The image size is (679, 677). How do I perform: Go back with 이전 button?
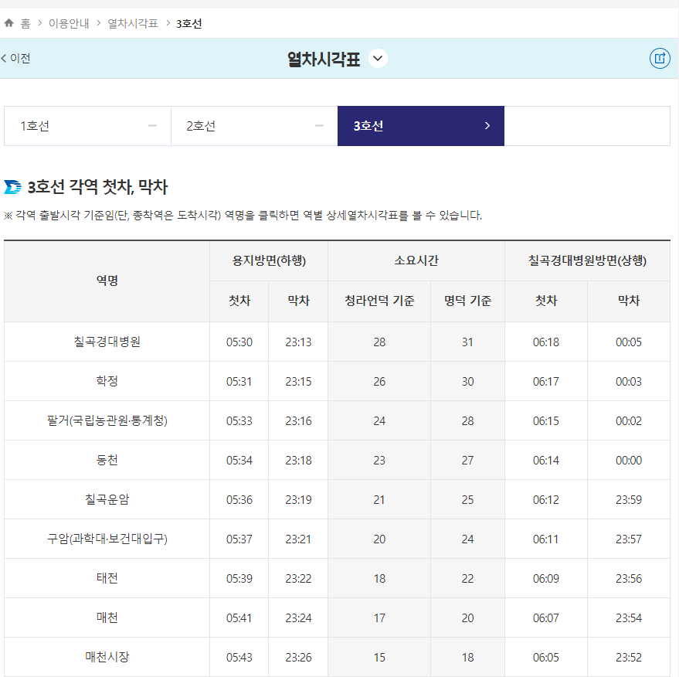click(16, 59)
